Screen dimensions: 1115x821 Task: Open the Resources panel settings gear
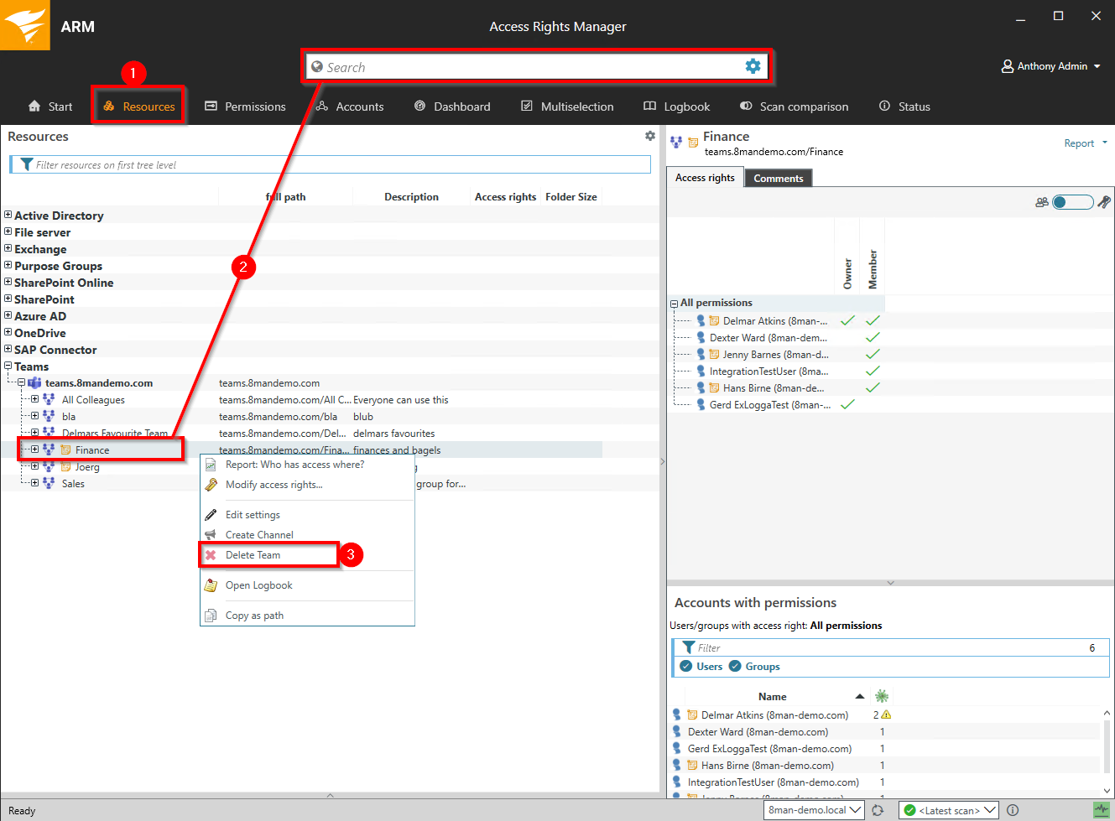(649, 136)
